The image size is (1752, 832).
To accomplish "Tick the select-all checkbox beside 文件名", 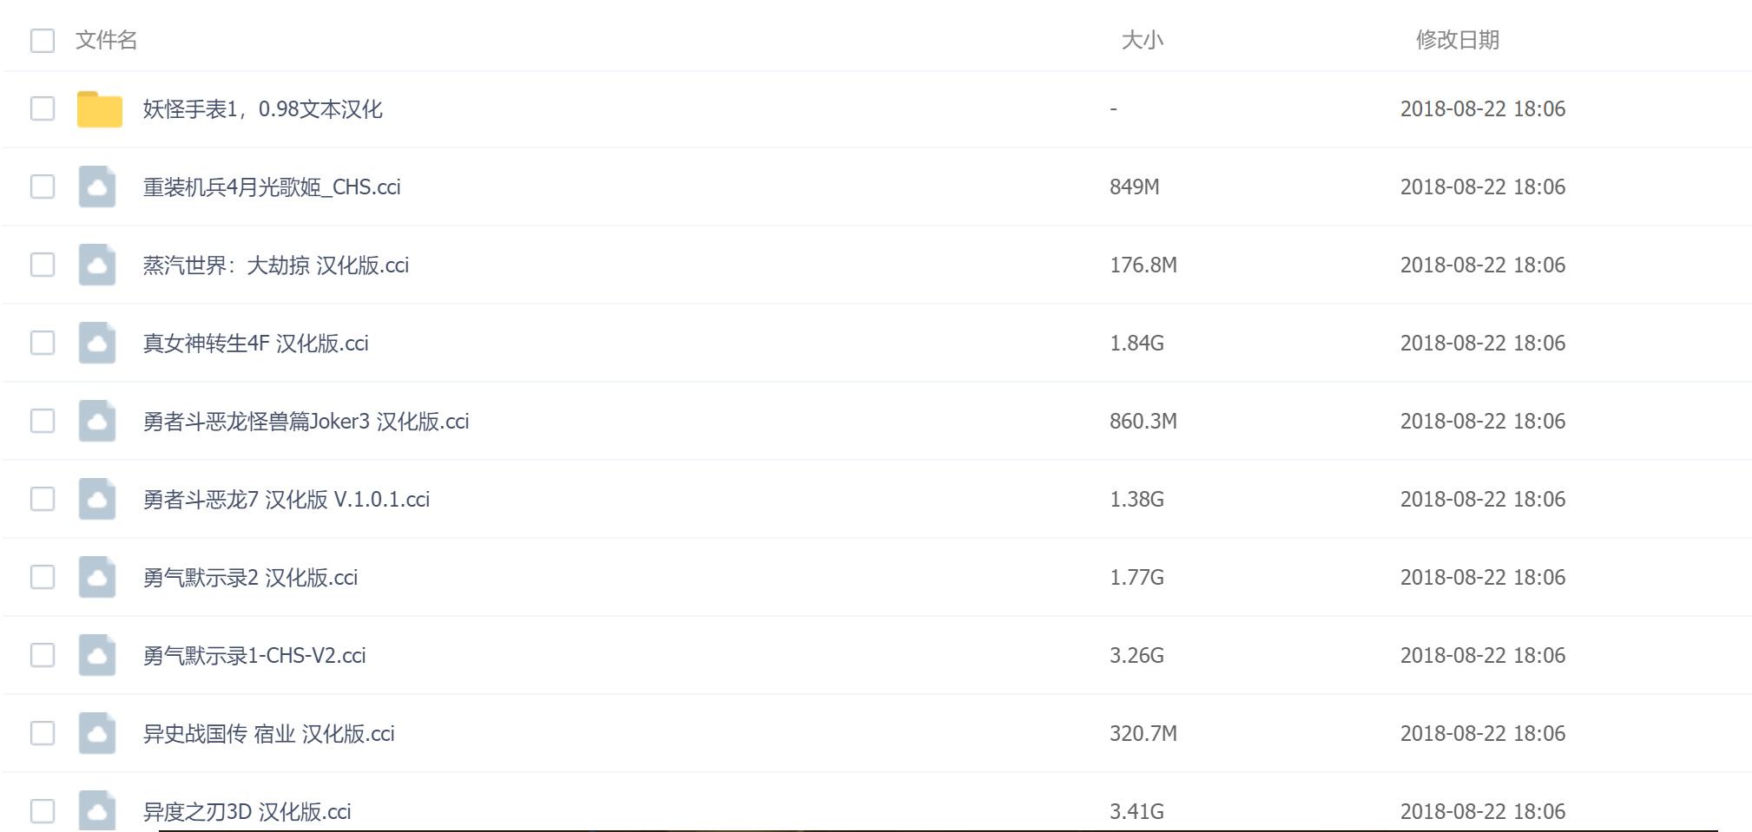I will [x=43, y=41].
